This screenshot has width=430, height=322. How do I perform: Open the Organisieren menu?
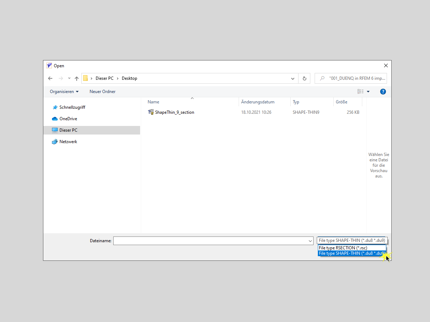tap(63, 91)
